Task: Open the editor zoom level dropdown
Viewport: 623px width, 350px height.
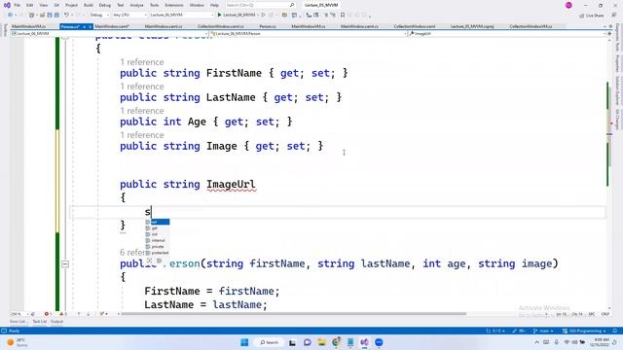Action: (x=19, y=314)
